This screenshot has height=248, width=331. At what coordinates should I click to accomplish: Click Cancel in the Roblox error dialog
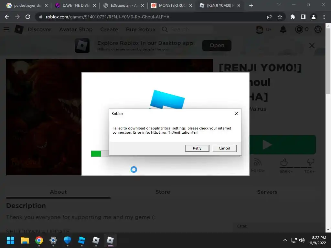[224, 148]
